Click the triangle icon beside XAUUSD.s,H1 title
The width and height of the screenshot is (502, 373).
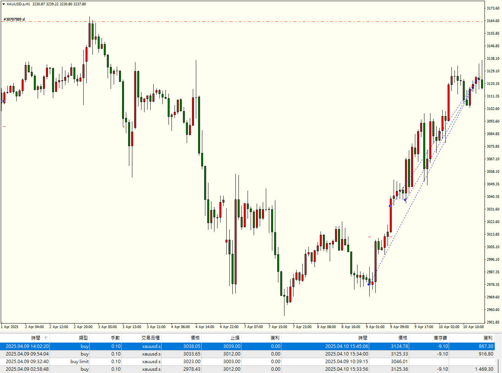coord(3,4)
